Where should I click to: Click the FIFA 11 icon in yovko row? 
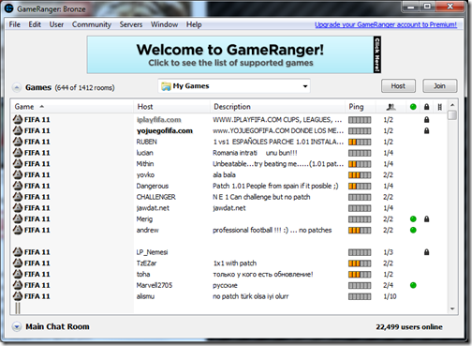tap(18, 174)
